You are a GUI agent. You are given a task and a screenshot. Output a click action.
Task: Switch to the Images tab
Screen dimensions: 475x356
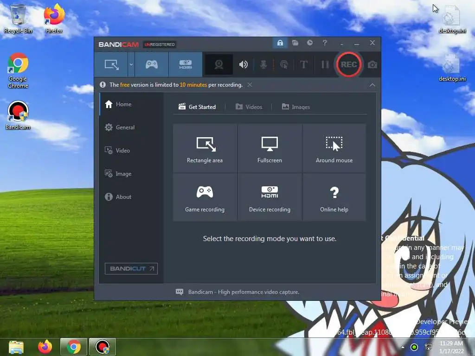pyautogui.click(x=295, y=107)
